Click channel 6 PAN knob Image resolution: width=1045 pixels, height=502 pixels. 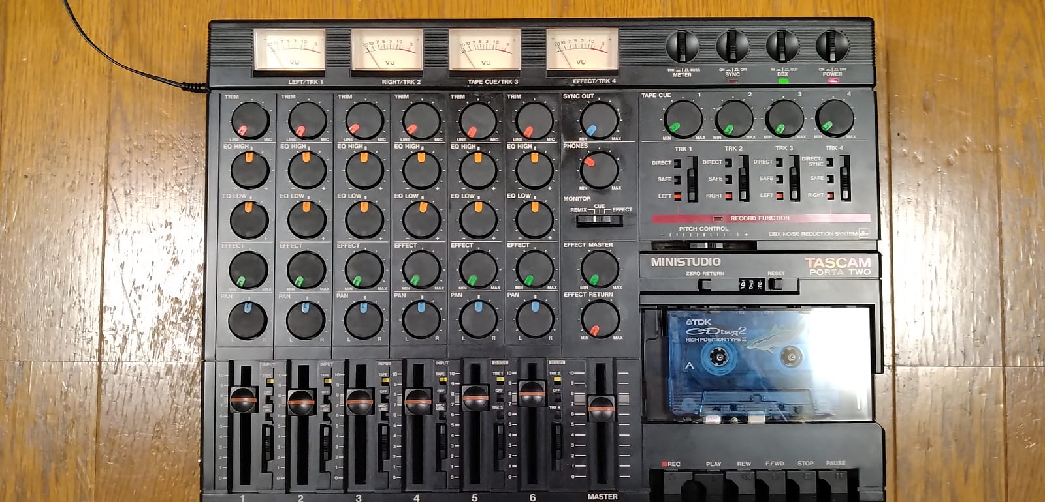click(535, 319)
